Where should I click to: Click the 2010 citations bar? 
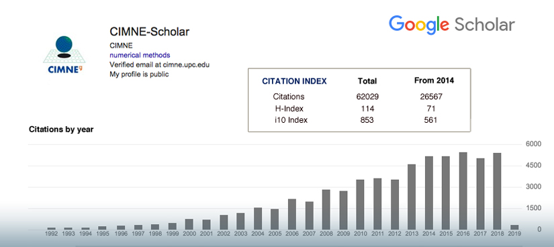361,205
